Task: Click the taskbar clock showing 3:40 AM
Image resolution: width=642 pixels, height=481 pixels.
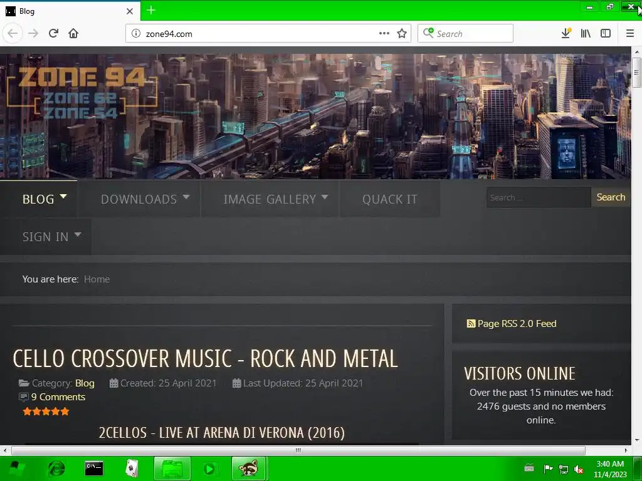Action: (610, 468)
